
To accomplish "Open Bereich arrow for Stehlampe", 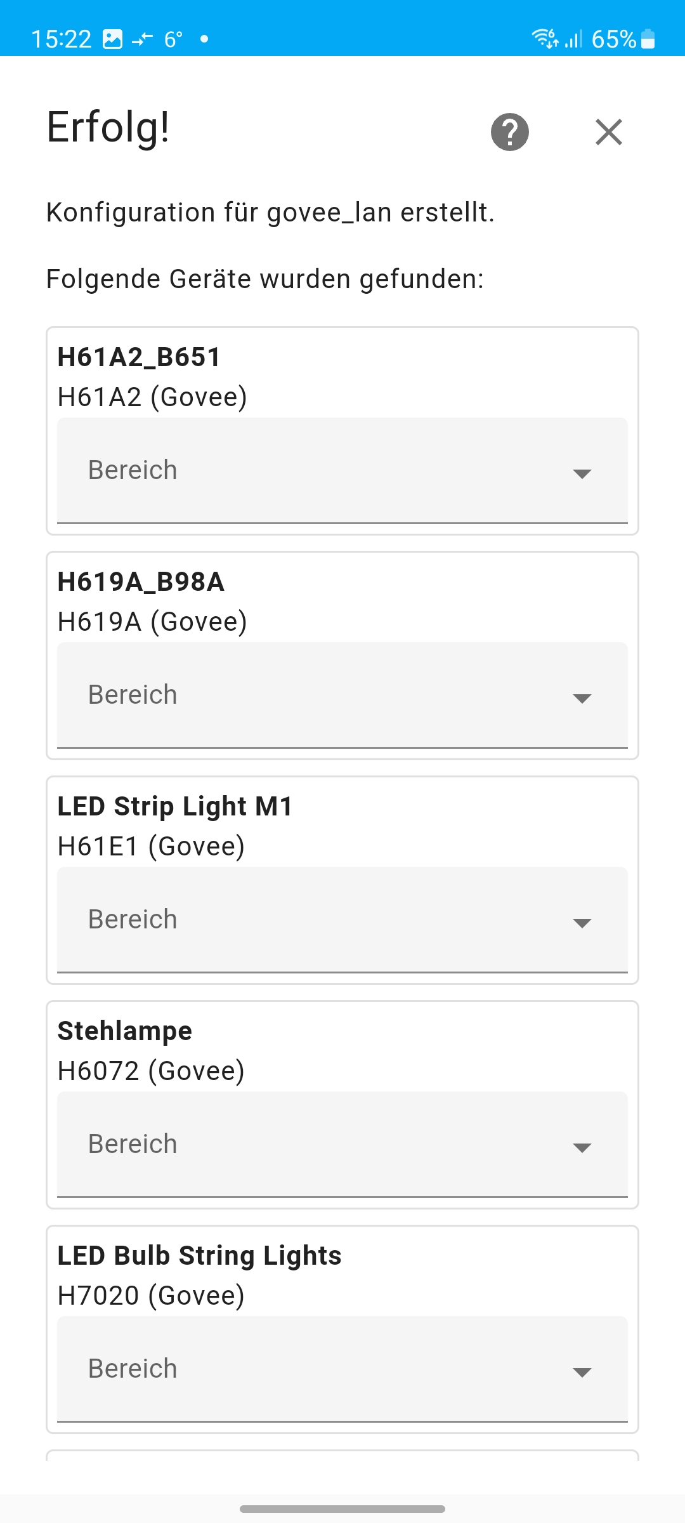I will coord(581,1147).
